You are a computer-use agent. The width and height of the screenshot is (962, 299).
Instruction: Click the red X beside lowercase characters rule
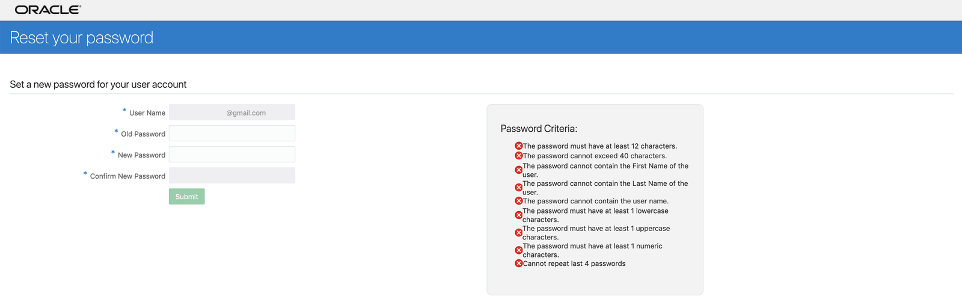pyautogui.click(x=519, y=215)
